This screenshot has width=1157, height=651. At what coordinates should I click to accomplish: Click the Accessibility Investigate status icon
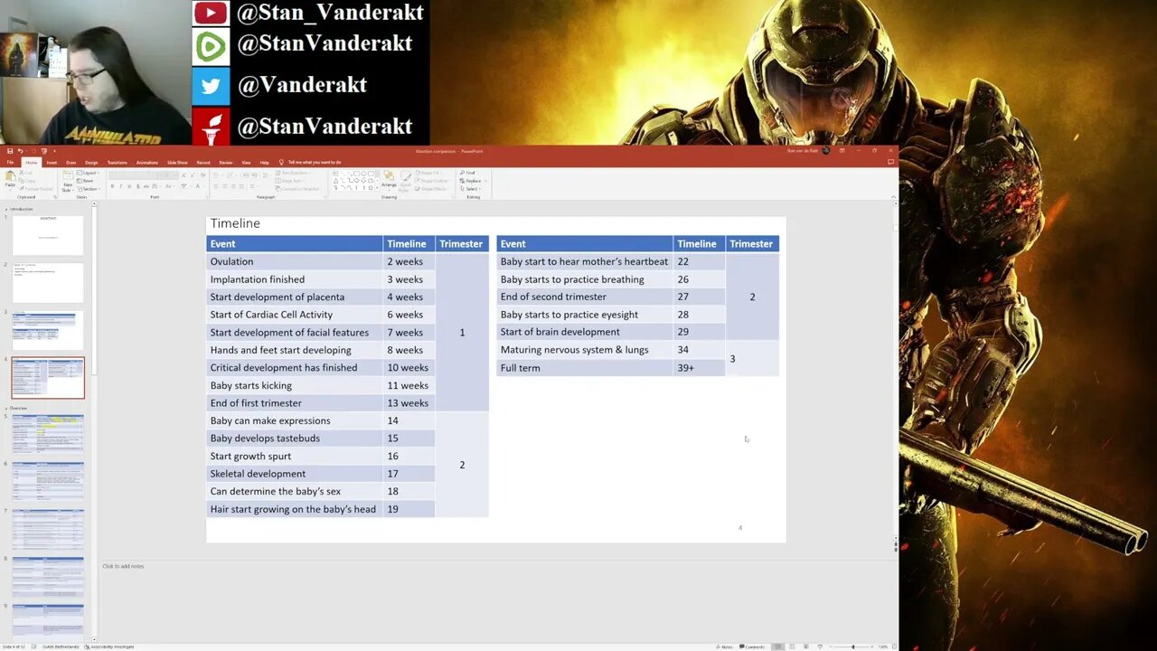click(x=86, y=646)
